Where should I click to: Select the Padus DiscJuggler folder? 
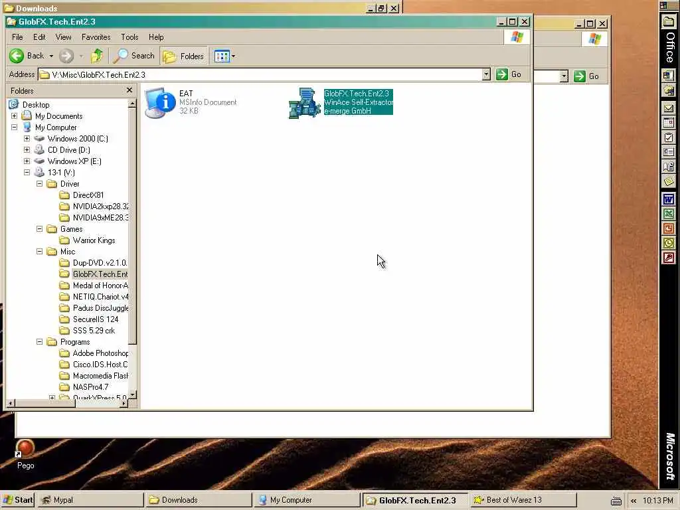(100, 308)
